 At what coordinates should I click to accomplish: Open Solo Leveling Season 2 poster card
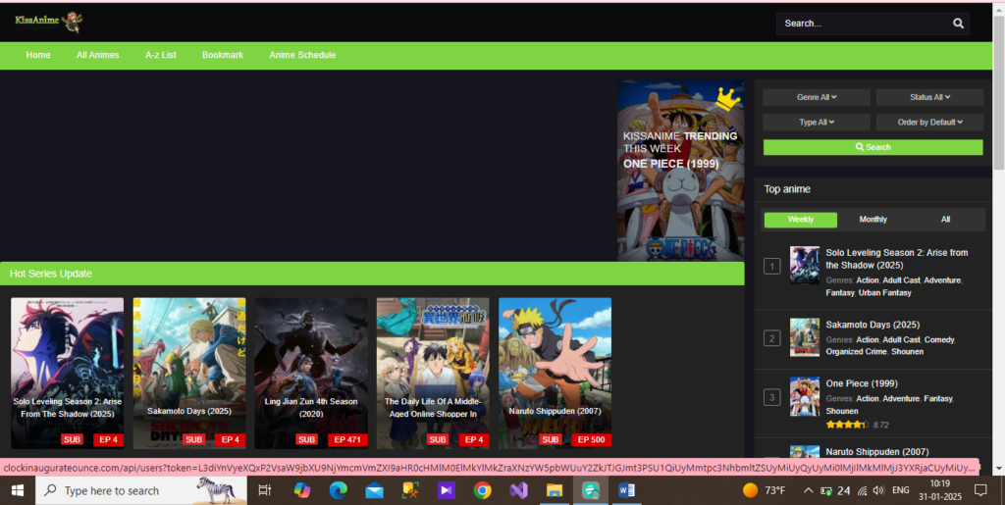pos(68,374)
